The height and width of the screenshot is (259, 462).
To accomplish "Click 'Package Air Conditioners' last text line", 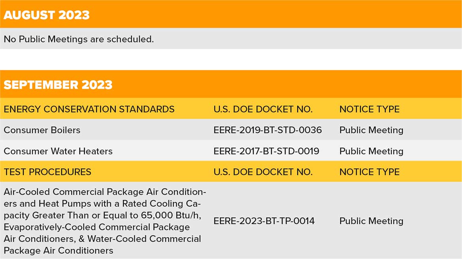I will click(x=58, y=251).
